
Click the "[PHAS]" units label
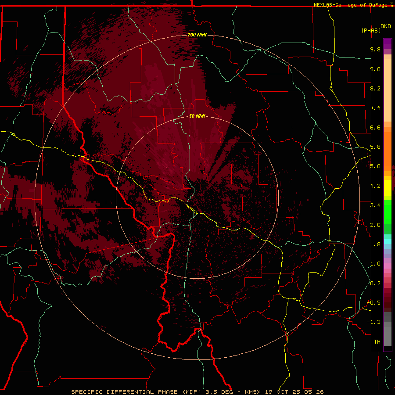pyautogui.click(x=371, y=30)
